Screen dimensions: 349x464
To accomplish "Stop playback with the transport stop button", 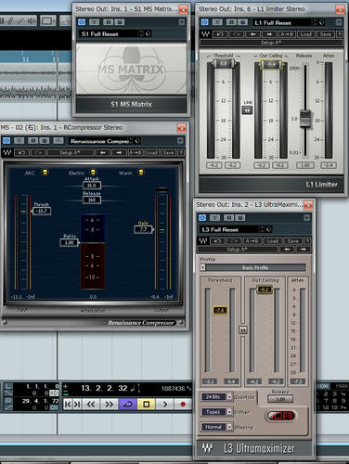I will (147, 404).
